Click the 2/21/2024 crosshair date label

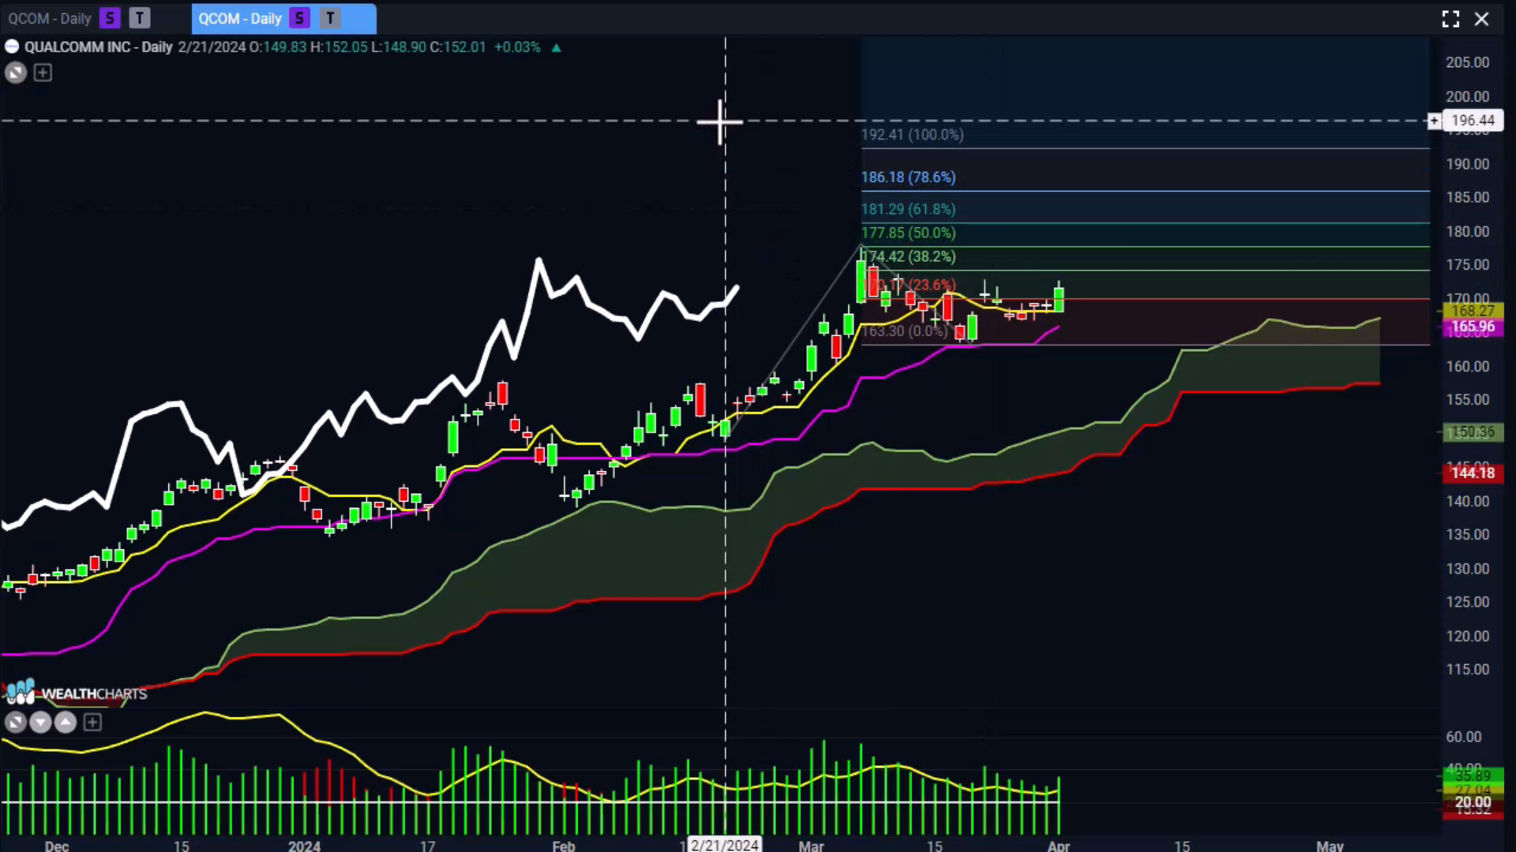tap(724, 844)
